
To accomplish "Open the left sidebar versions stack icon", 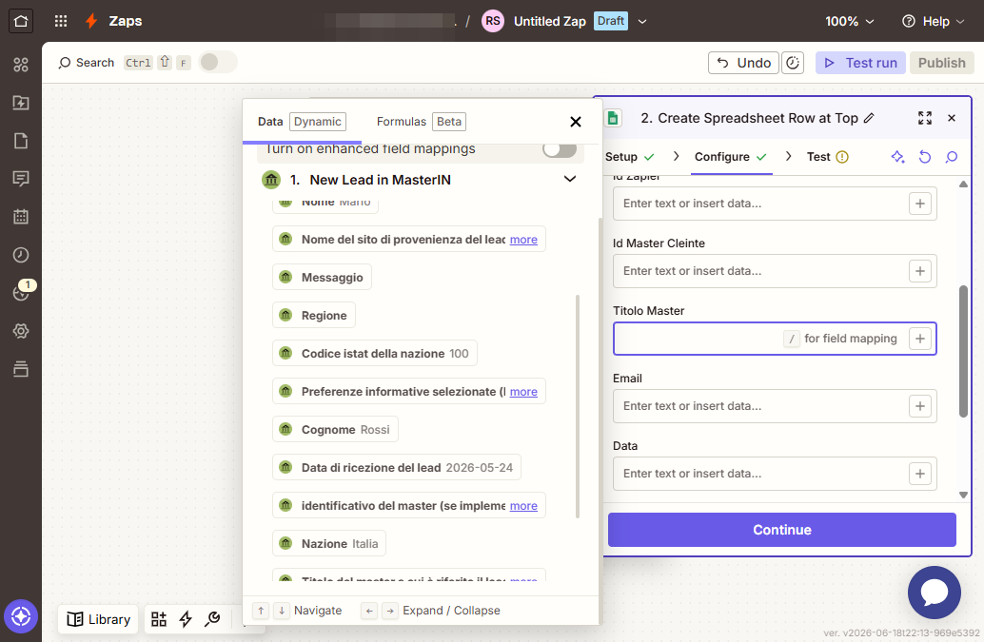I will (x=21, y=369).
